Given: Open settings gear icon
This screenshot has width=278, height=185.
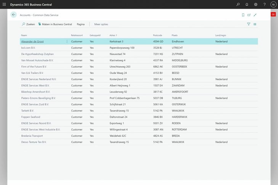Looking at the screenshot, I should click(x=256, y=5).
